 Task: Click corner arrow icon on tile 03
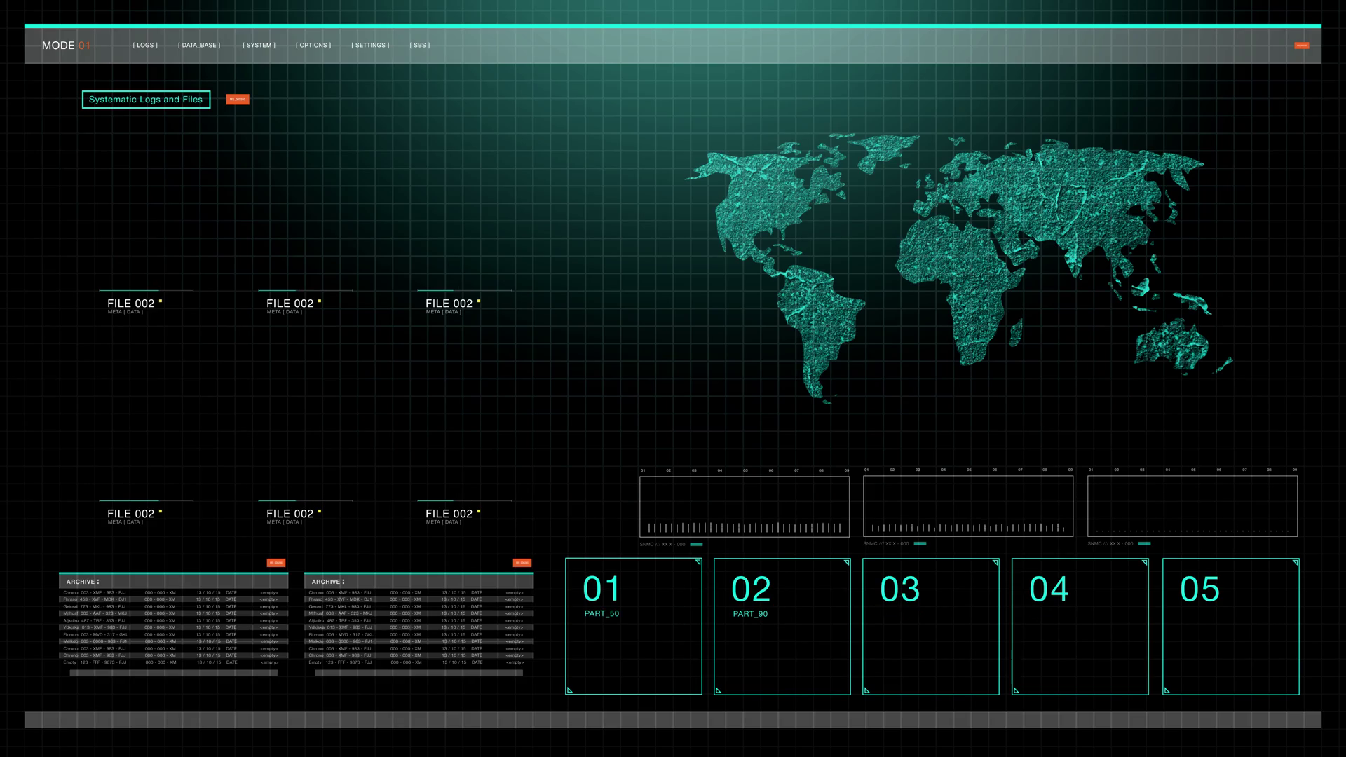(x=995, y=562)
